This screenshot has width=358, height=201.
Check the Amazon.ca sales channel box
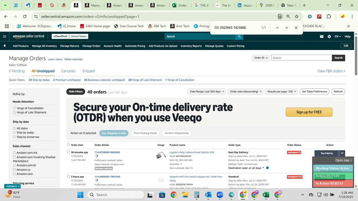(14, 170)
